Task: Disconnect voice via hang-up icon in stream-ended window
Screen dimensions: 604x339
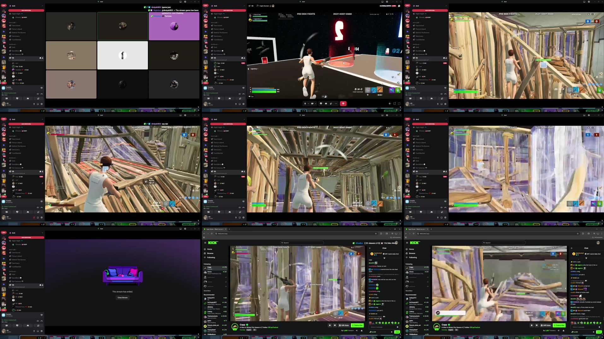Action: tap(42, 321)
